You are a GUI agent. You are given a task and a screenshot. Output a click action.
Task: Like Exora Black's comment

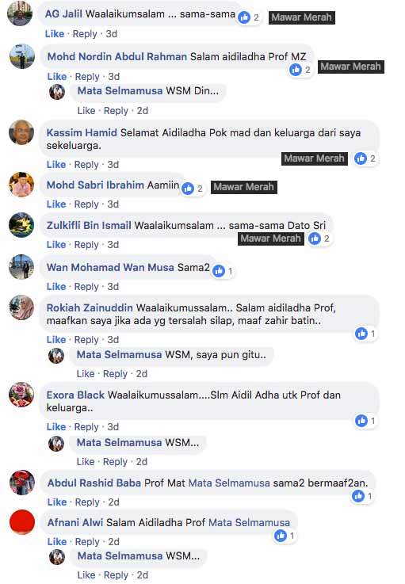56,427
